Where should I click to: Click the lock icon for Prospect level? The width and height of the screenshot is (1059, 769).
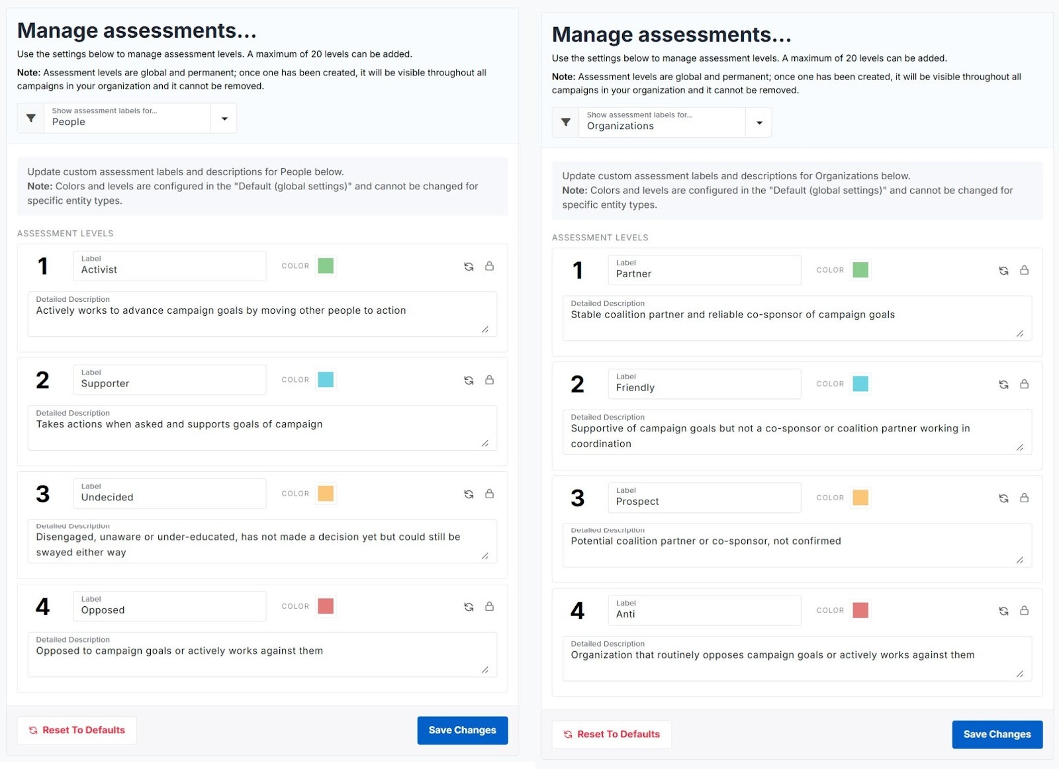click(1024, 498)
